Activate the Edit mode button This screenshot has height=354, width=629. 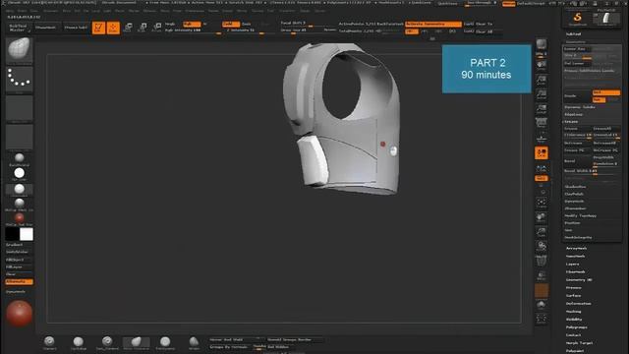coord(98,28)
